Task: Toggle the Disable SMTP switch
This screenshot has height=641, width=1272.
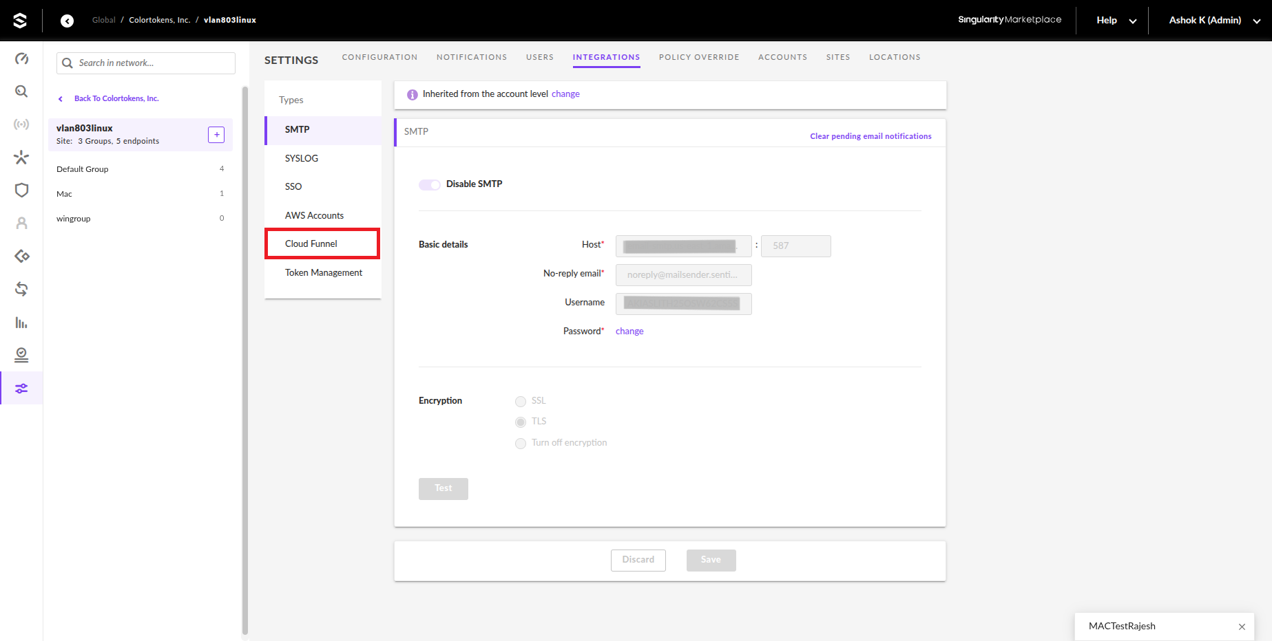Action: (430, 184)
